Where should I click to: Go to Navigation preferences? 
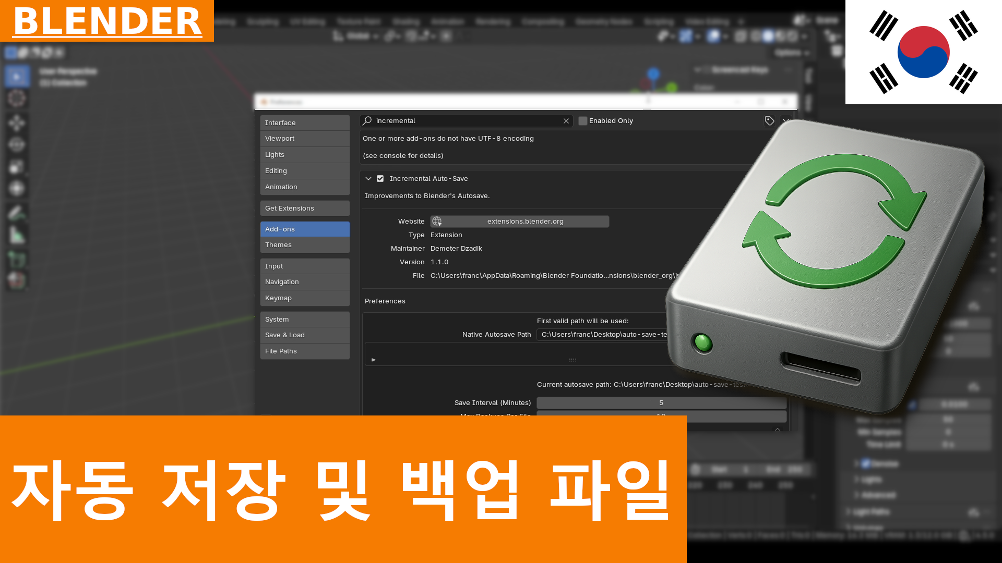click(x=305, y=282)
